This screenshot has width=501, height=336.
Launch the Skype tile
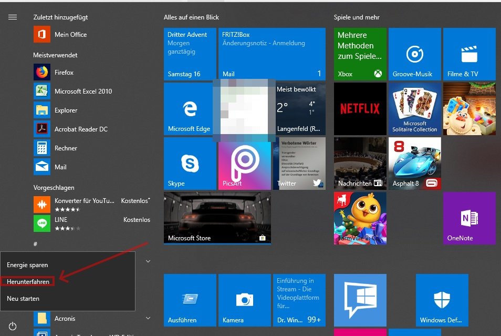[190, 164]
